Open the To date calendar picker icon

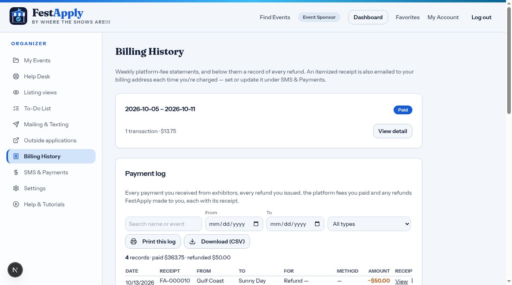tap(317, 224)
